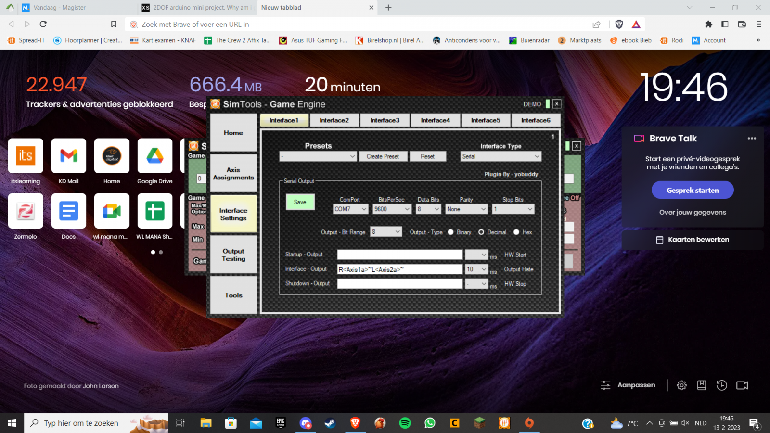Image resolution: width=770 pixels, height=433 pixels.
Task: Open the Buienradar bookmark
Action: point(529,40)
